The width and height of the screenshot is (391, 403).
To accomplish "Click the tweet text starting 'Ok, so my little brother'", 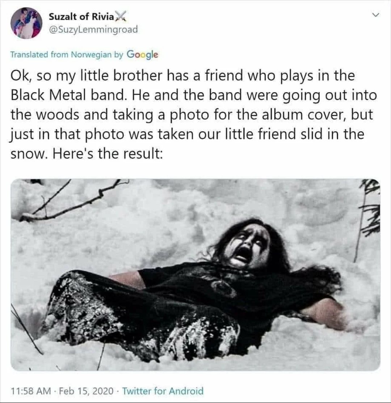I will click(194, 114).
